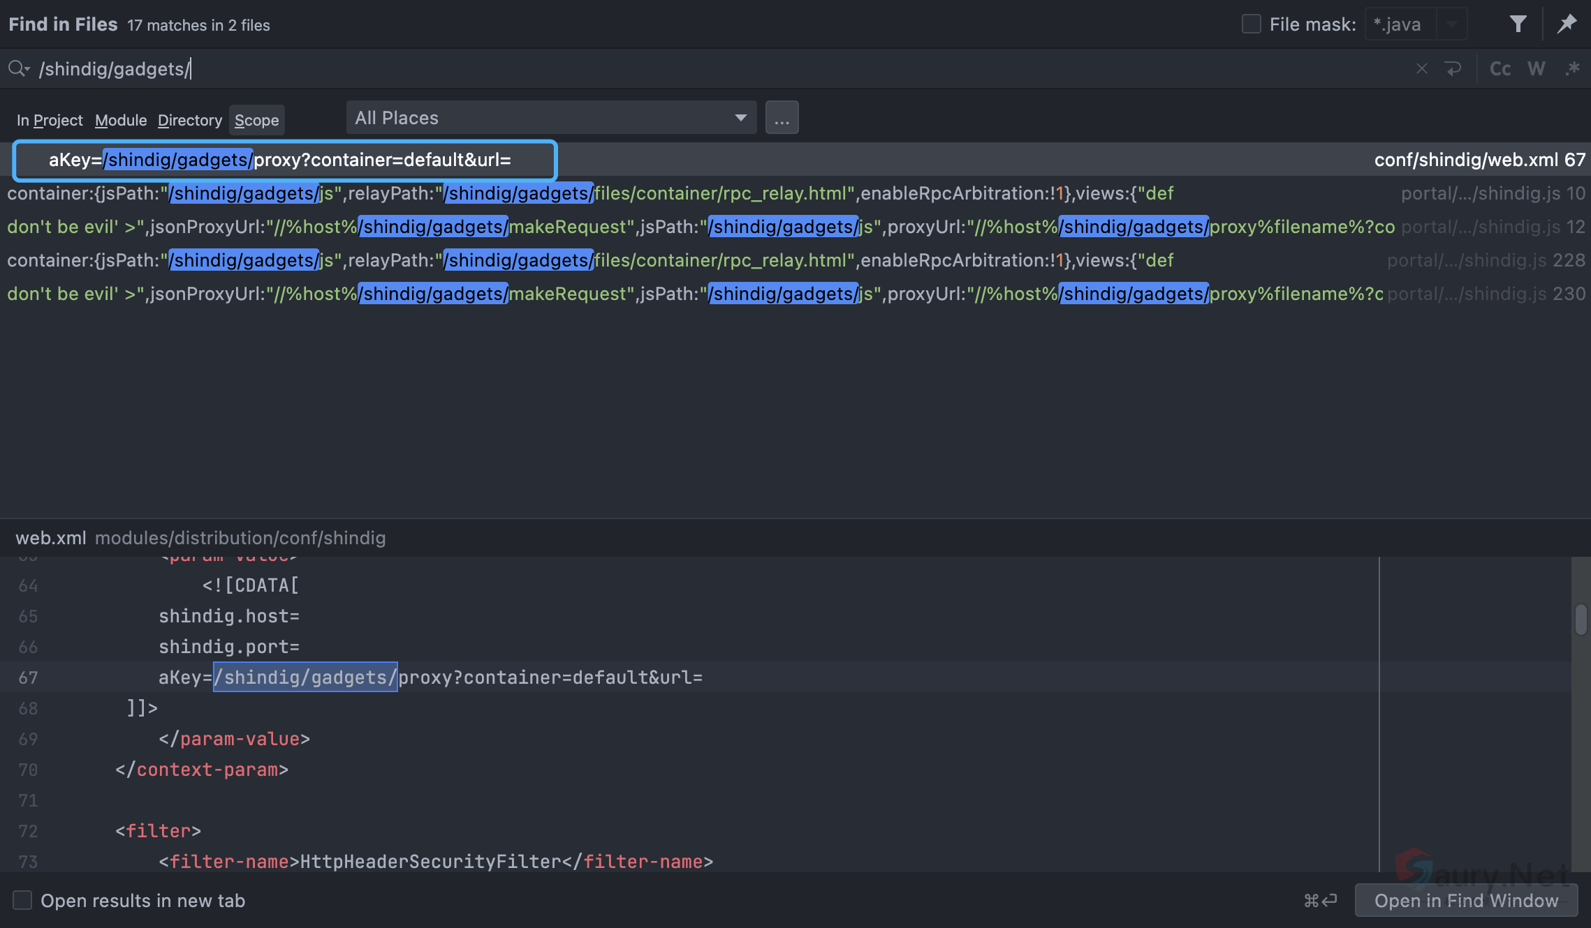Toggle whole Words (W) option
The height and width of the screenshot is (928, 1591).
1536,68
